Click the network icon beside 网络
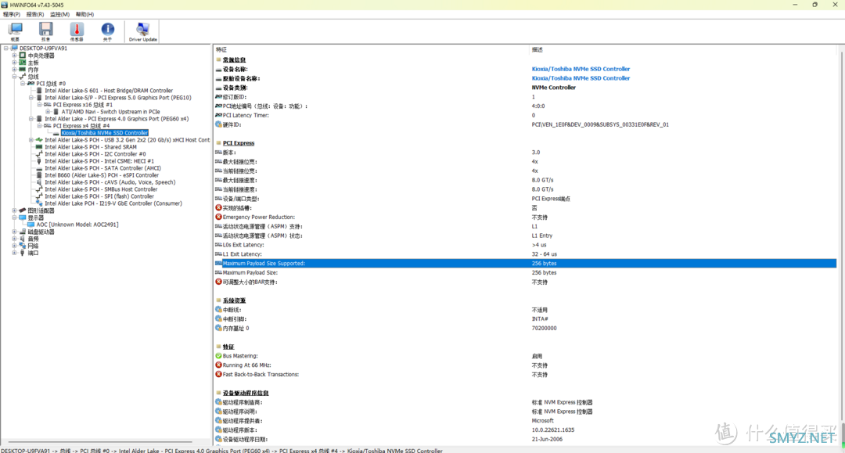 click(x=23, y=246)
